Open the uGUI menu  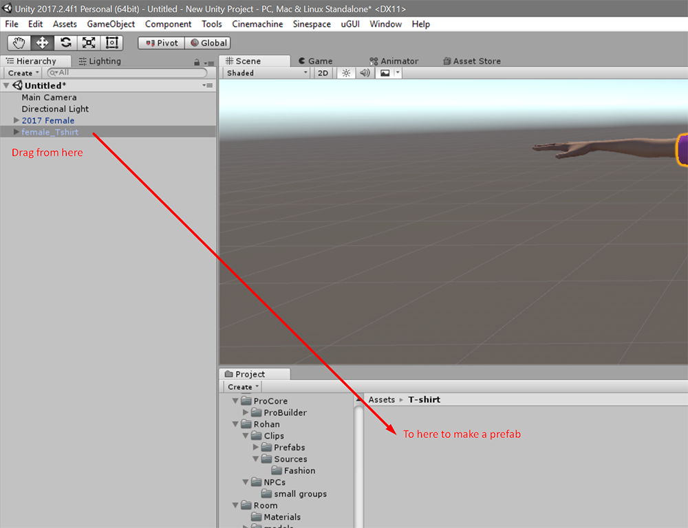coord(350,24)
